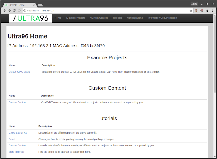Select the Ultra96 Home browser tab

point(19,5)
